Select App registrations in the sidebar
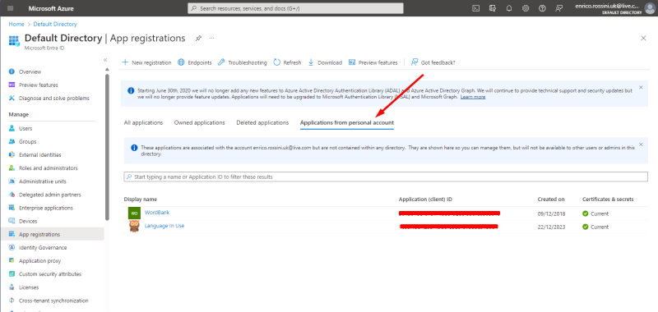This screenshot has width=658, height=312. pyautogui.click(x=52, y=235)
